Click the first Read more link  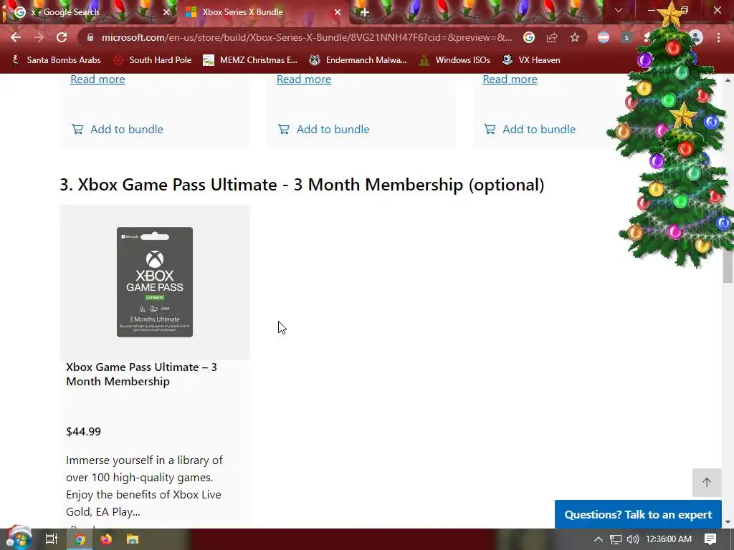click(97, 79)
